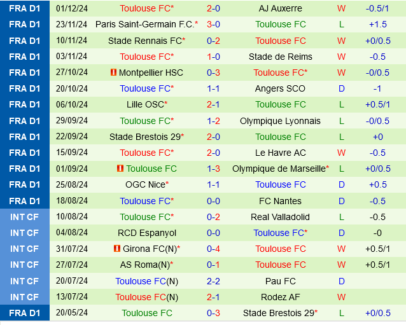Image resolution: width=406 pixels, height=325 pixels.
Task: Select the Real Valladolid team link
Action: coord(281,217)
